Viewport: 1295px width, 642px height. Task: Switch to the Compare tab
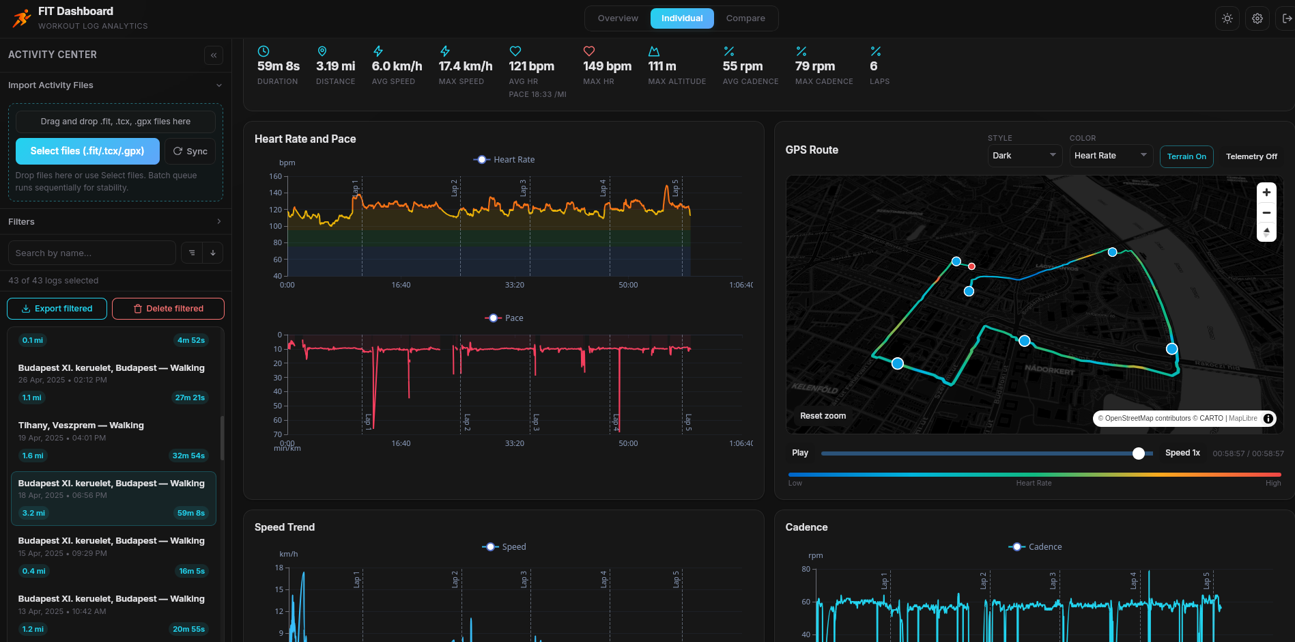[745, 18]
